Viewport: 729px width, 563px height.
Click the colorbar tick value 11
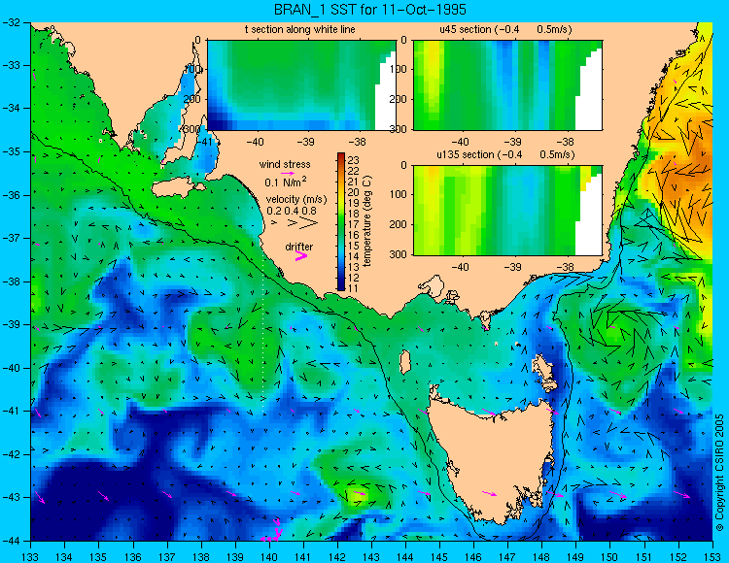tap(354, 288)
